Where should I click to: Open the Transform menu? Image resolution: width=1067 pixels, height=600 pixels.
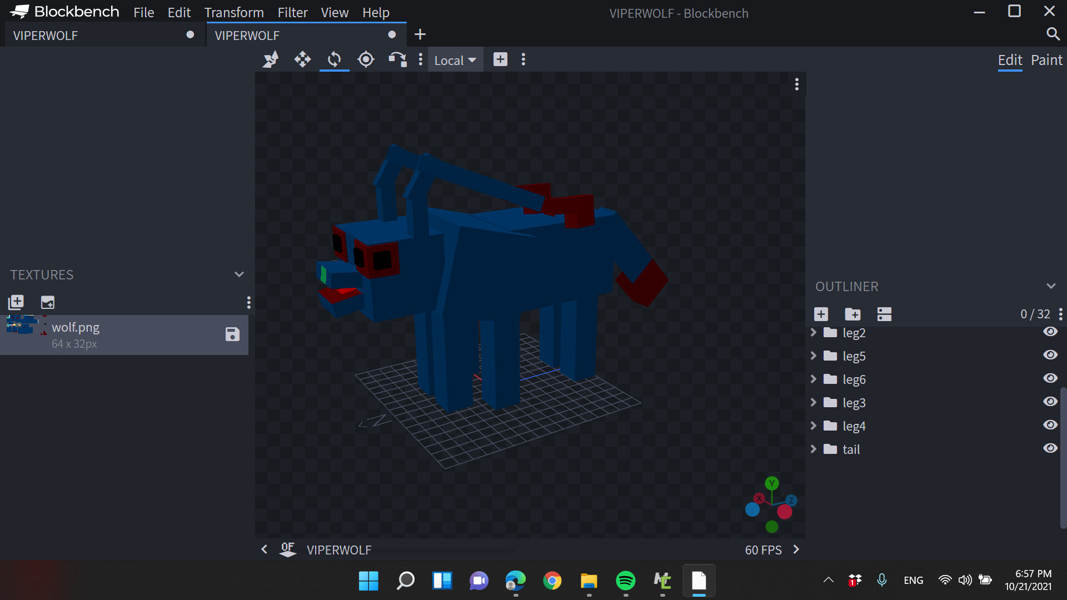pyautogui.click(x=234, y=12)
